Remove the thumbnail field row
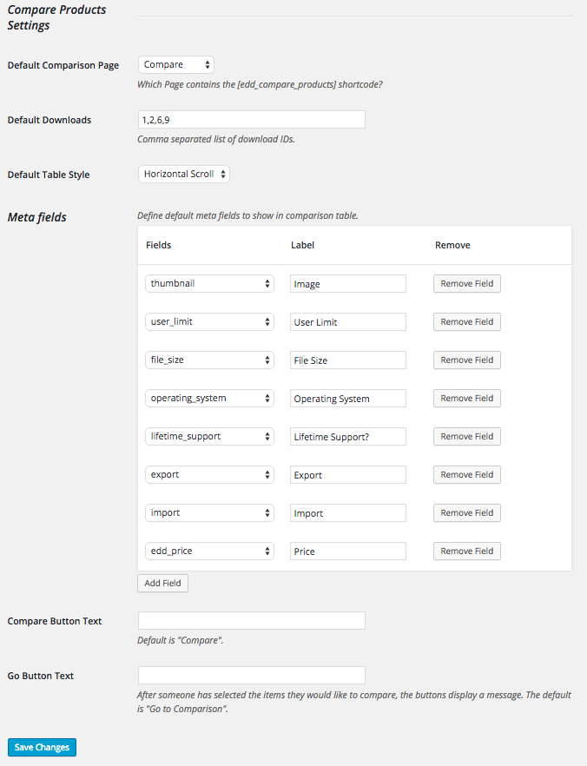The width and height of the screenshot is (587, 766). coord(467,283)
